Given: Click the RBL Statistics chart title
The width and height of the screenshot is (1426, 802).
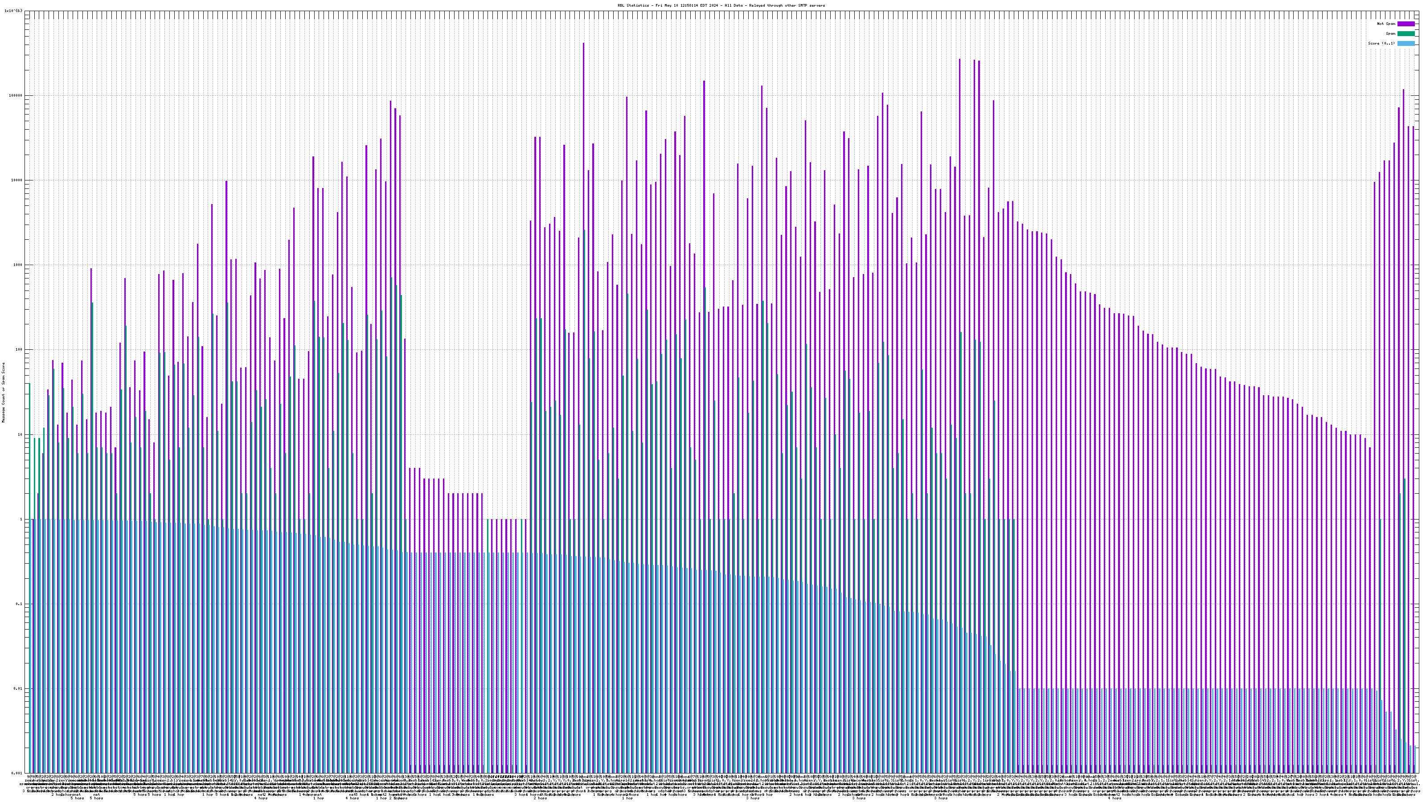Looking at the screenshot, I should click(x=721, y=5).
